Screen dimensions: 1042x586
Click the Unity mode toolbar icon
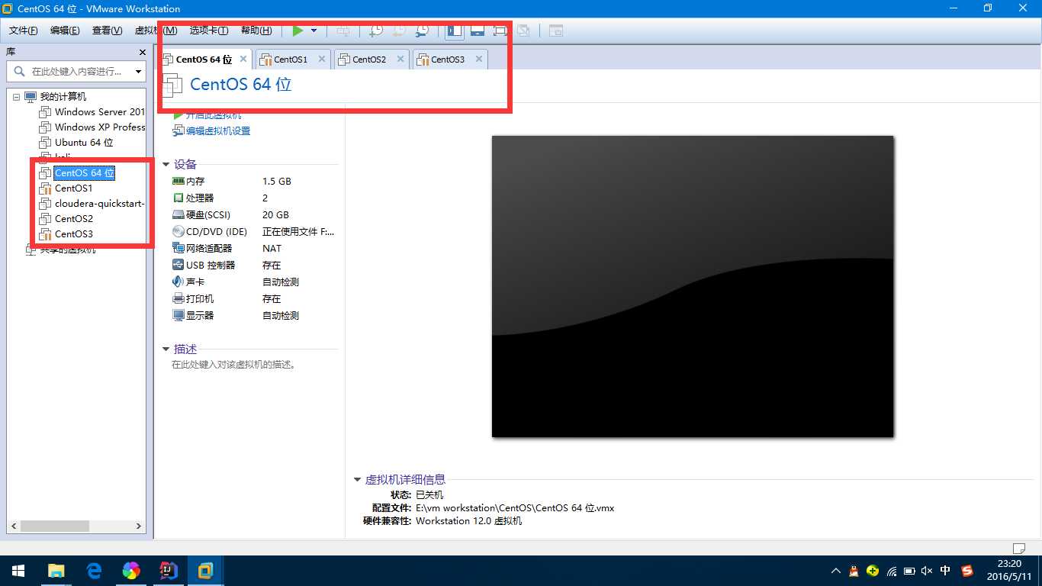523,31
